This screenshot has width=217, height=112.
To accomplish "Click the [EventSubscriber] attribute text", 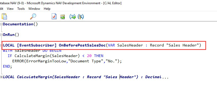I will [x=37, y=45].
